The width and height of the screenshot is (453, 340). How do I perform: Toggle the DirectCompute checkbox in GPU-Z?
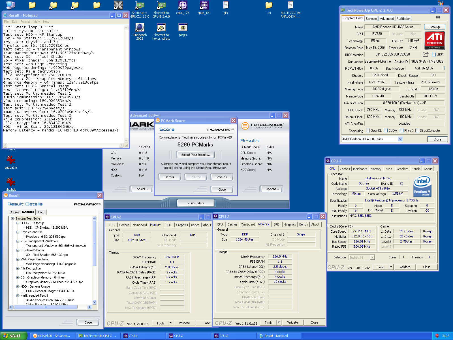(x=417, y=131)
